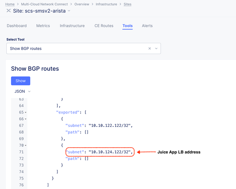Collapse the fold arrow on line 65

coord(26,112)
